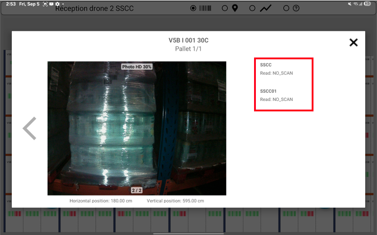This screenshot has height=235, width=377.
Task: Click the Pallet 1/1 subtitle
Action: coord(188,49)
